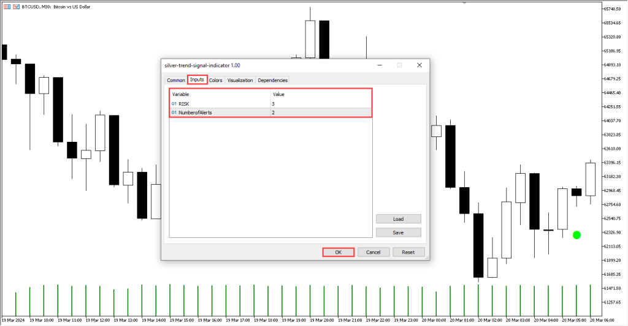Click the BTCUSD, M30 chart title
This screenshot has height=326, width=628.
[56, 7]
